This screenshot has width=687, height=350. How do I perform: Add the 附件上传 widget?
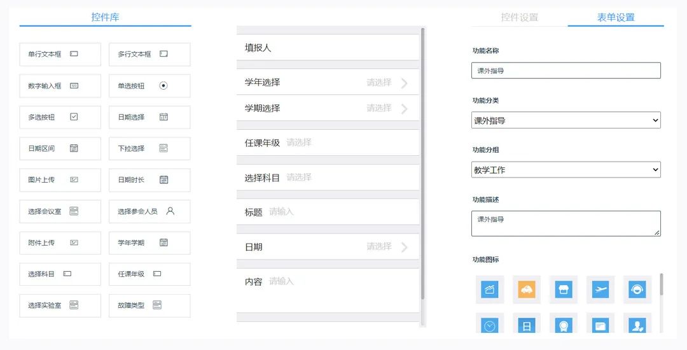click(x=60, y=242)
